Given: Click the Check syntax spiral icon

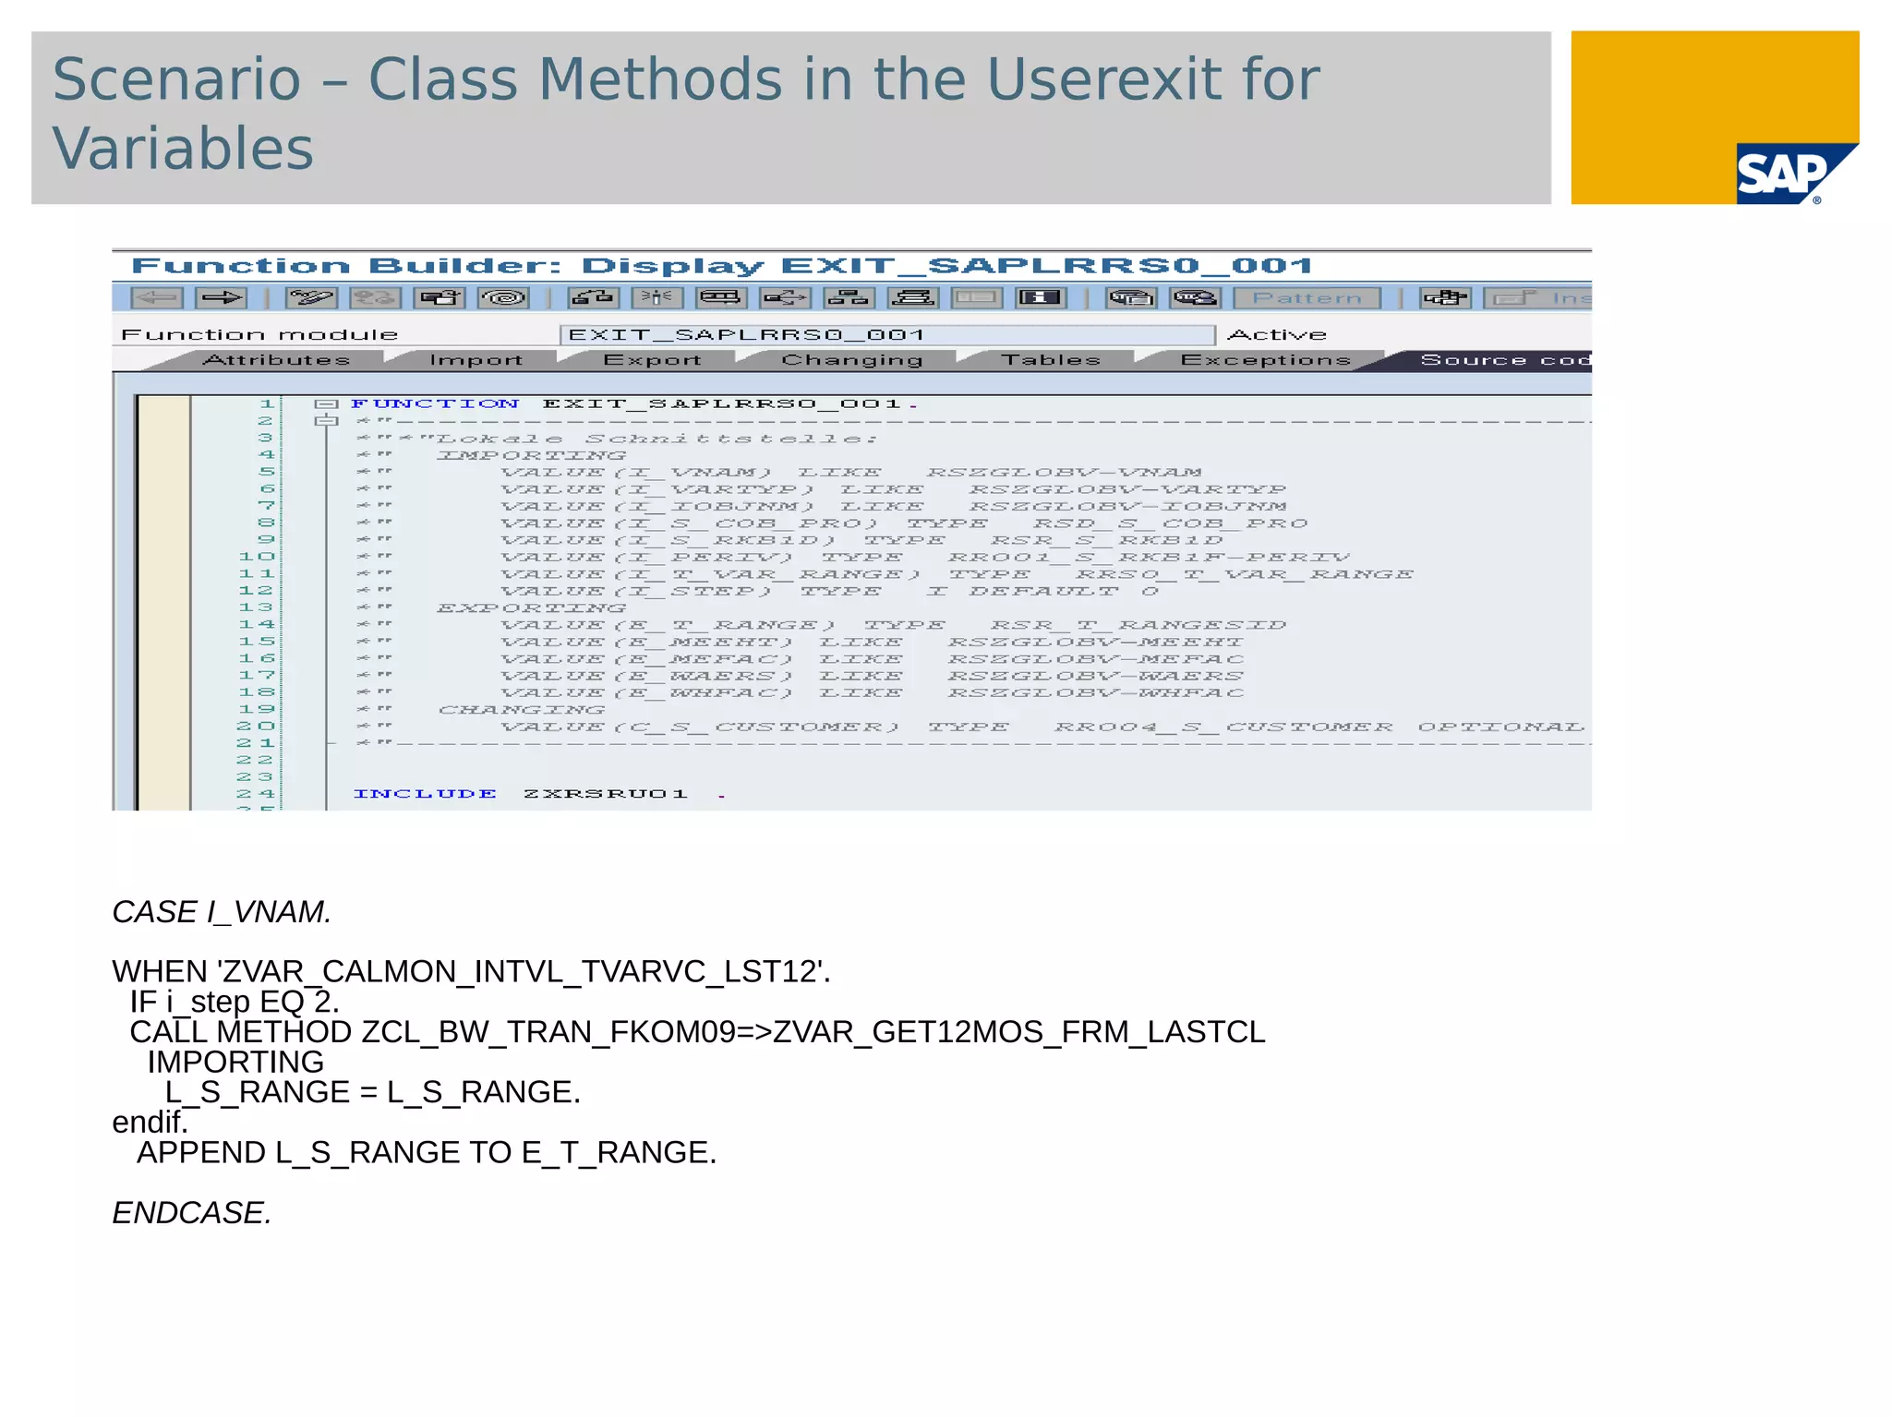Looking at the screenshot, I should click(503, 297).
